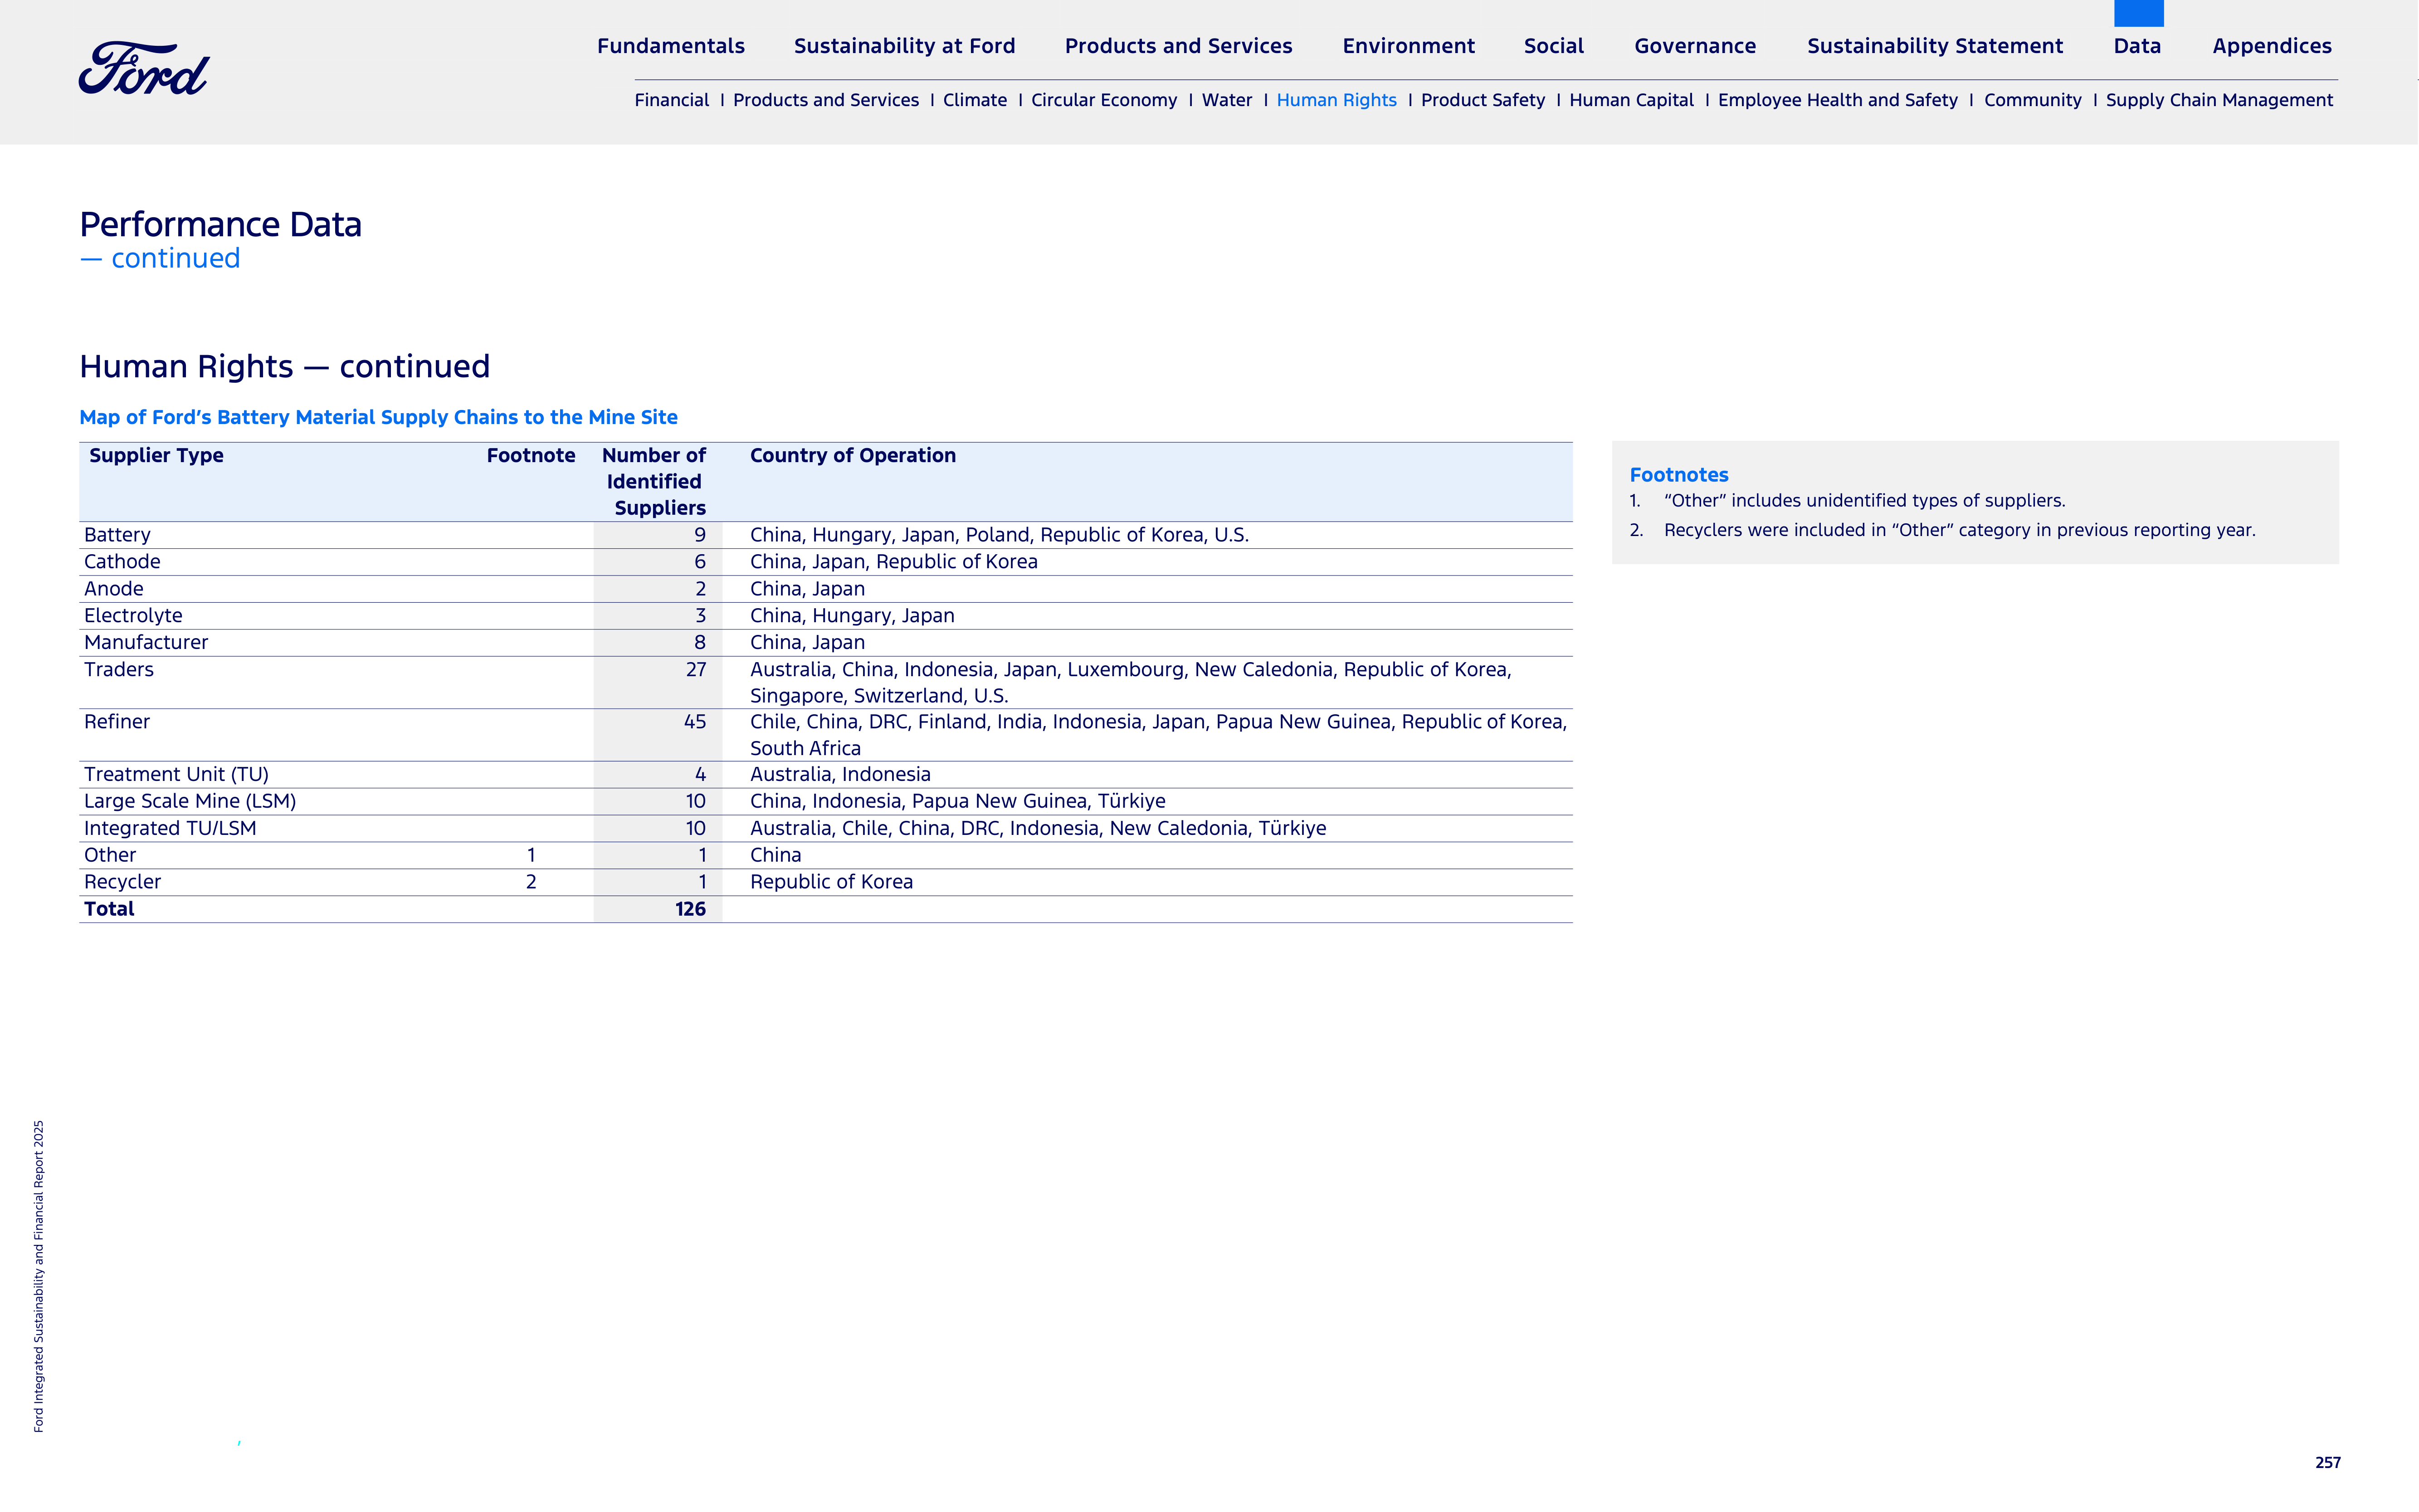Select the Refiner row label
The height and width of the screenshot is (1512, 2419).
pyautogui.click(x=117, y=722)
